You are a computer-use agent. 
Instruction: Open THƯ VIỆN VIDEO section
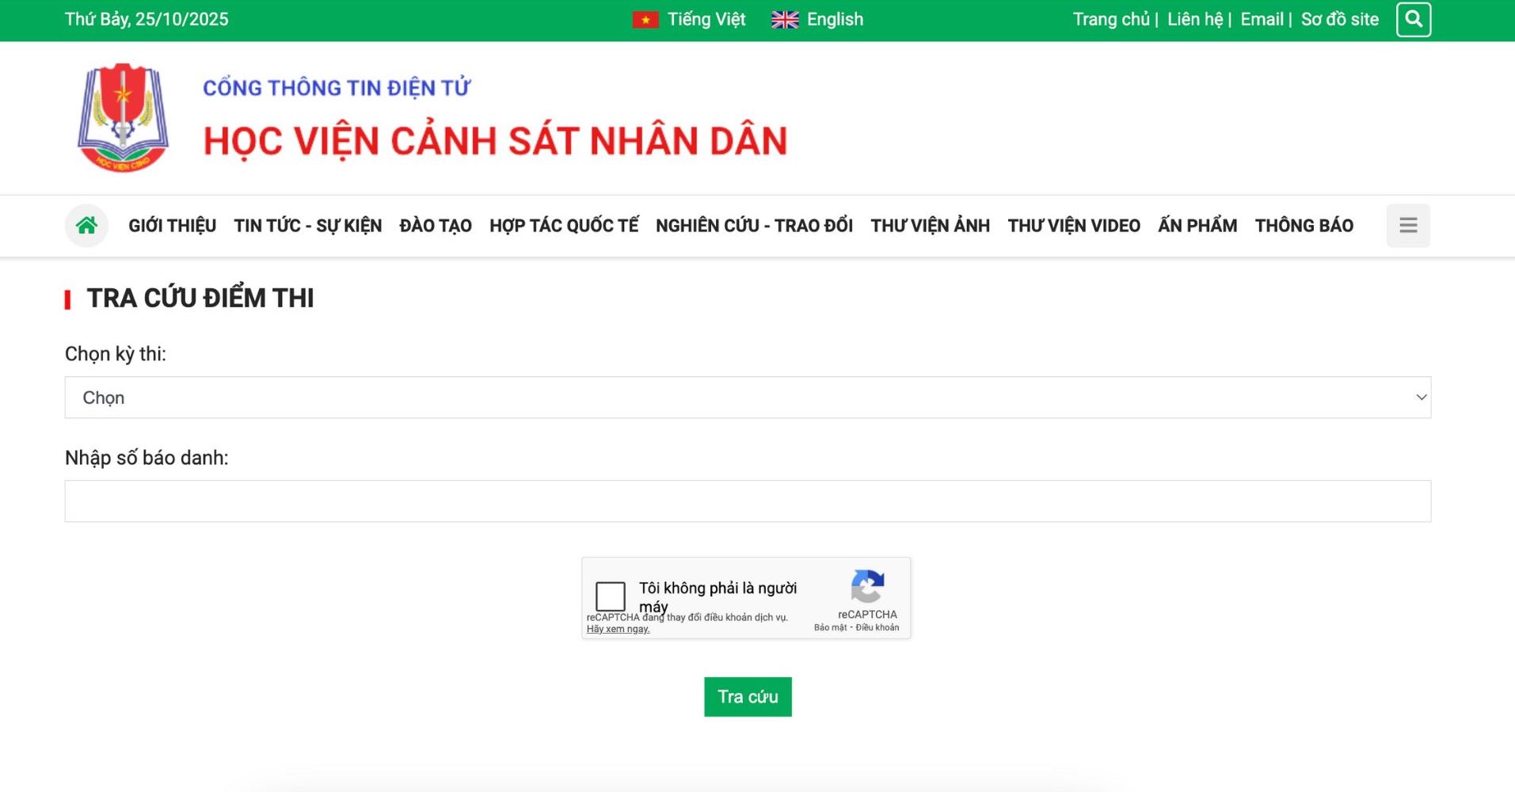[1073, 226]
